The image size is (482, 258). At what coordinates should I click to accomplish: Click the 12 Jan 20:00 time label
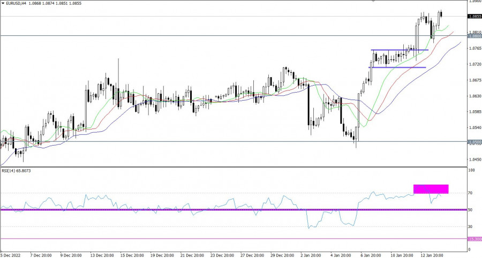pos(433,255)
